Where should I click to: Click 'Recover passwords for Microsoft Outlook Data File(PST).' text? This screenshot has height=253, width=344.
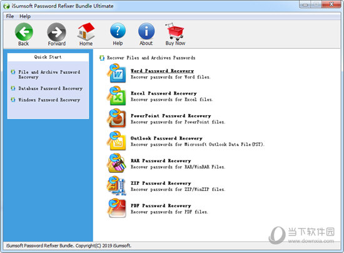point(198,145)
